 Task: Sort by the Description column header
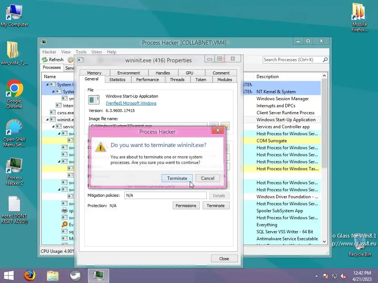pyautogui.click(x=288, y=77)
